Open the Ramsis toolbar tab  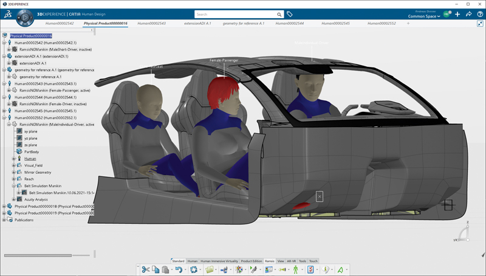pyautogui.click(x=270, y=261)
